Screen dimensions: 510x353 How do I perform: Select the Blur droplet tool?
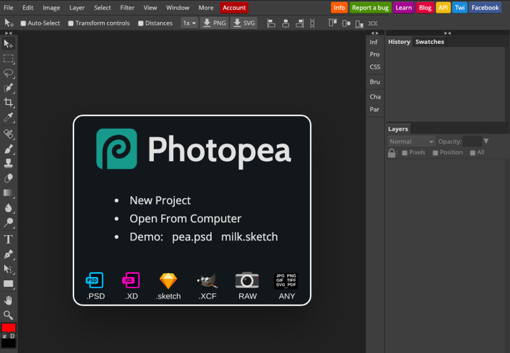8,208
